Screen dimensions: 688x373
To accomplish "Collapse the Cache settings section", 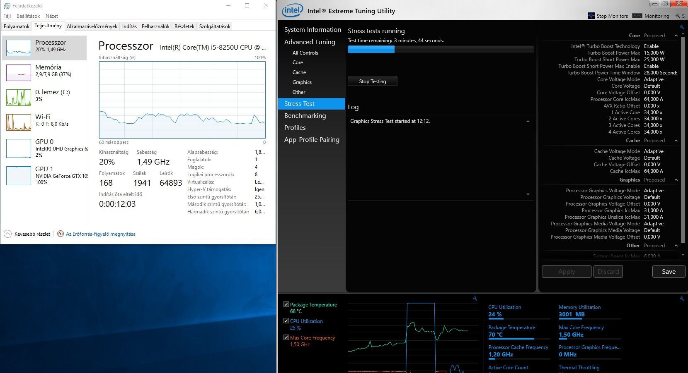I will click(x=676, y=141).
